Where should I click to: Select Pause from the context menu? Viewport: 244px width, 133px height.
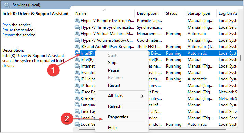click(x=113, y=70)
